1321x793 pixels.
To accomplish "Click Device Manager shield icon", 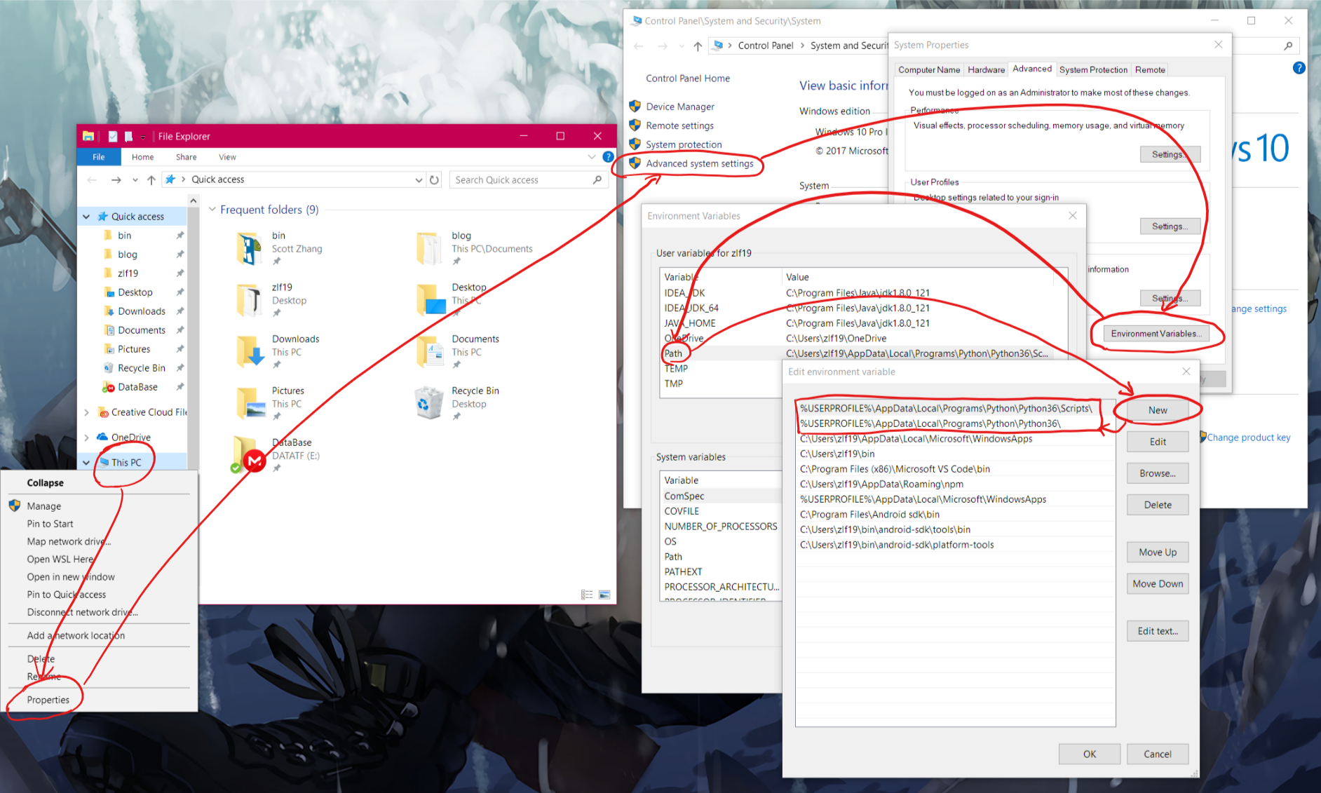I will click(635, 107).
